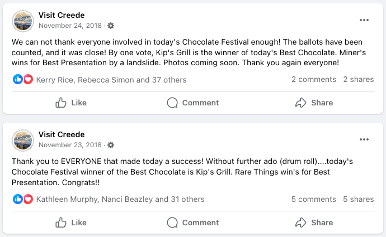
Task: Share the November 23 post
Action: tap(314, 223)
